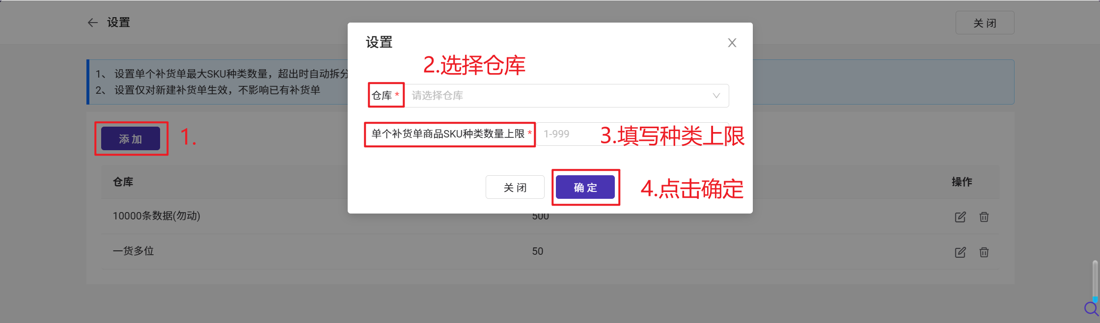Click the back arrow beside 设置 header
Screen dimensions: 1100x323
tap(93, 23)
